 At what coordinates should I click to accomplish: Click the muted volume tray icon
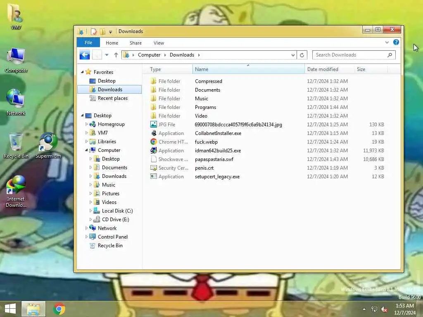click(x=384, y=309)
